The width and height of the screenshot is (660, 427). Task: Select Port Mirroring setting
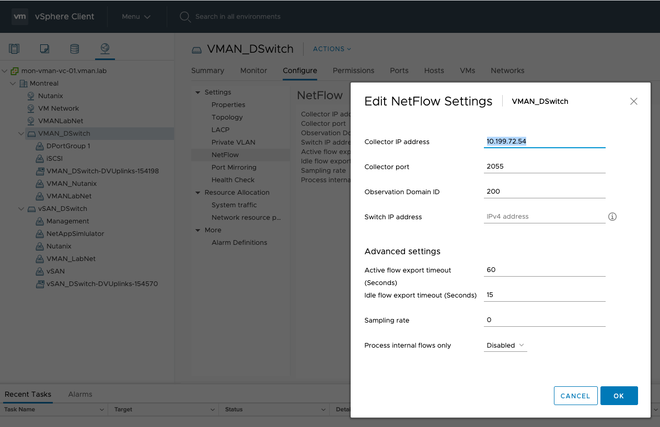click(x=234, y=168)
